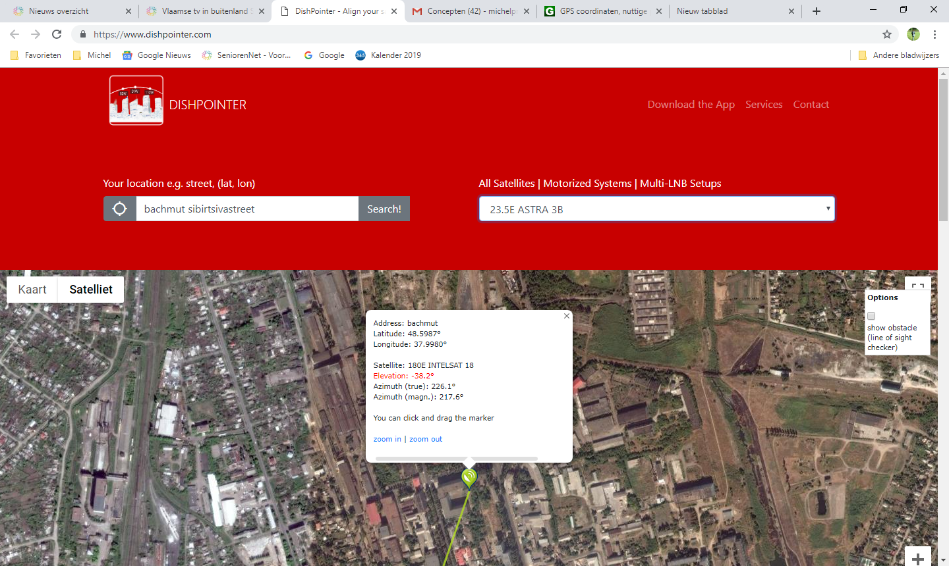949x566 pixels.
Task: Switch map to Kaart view
Action: click(32, 290)
